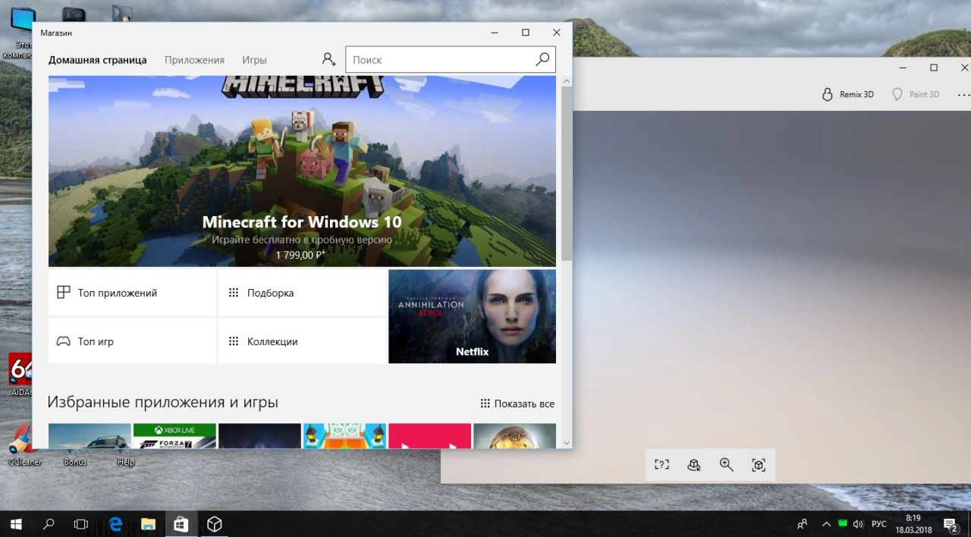
Task: Click Paint 3D button in the background window
Action: [915, 95]
